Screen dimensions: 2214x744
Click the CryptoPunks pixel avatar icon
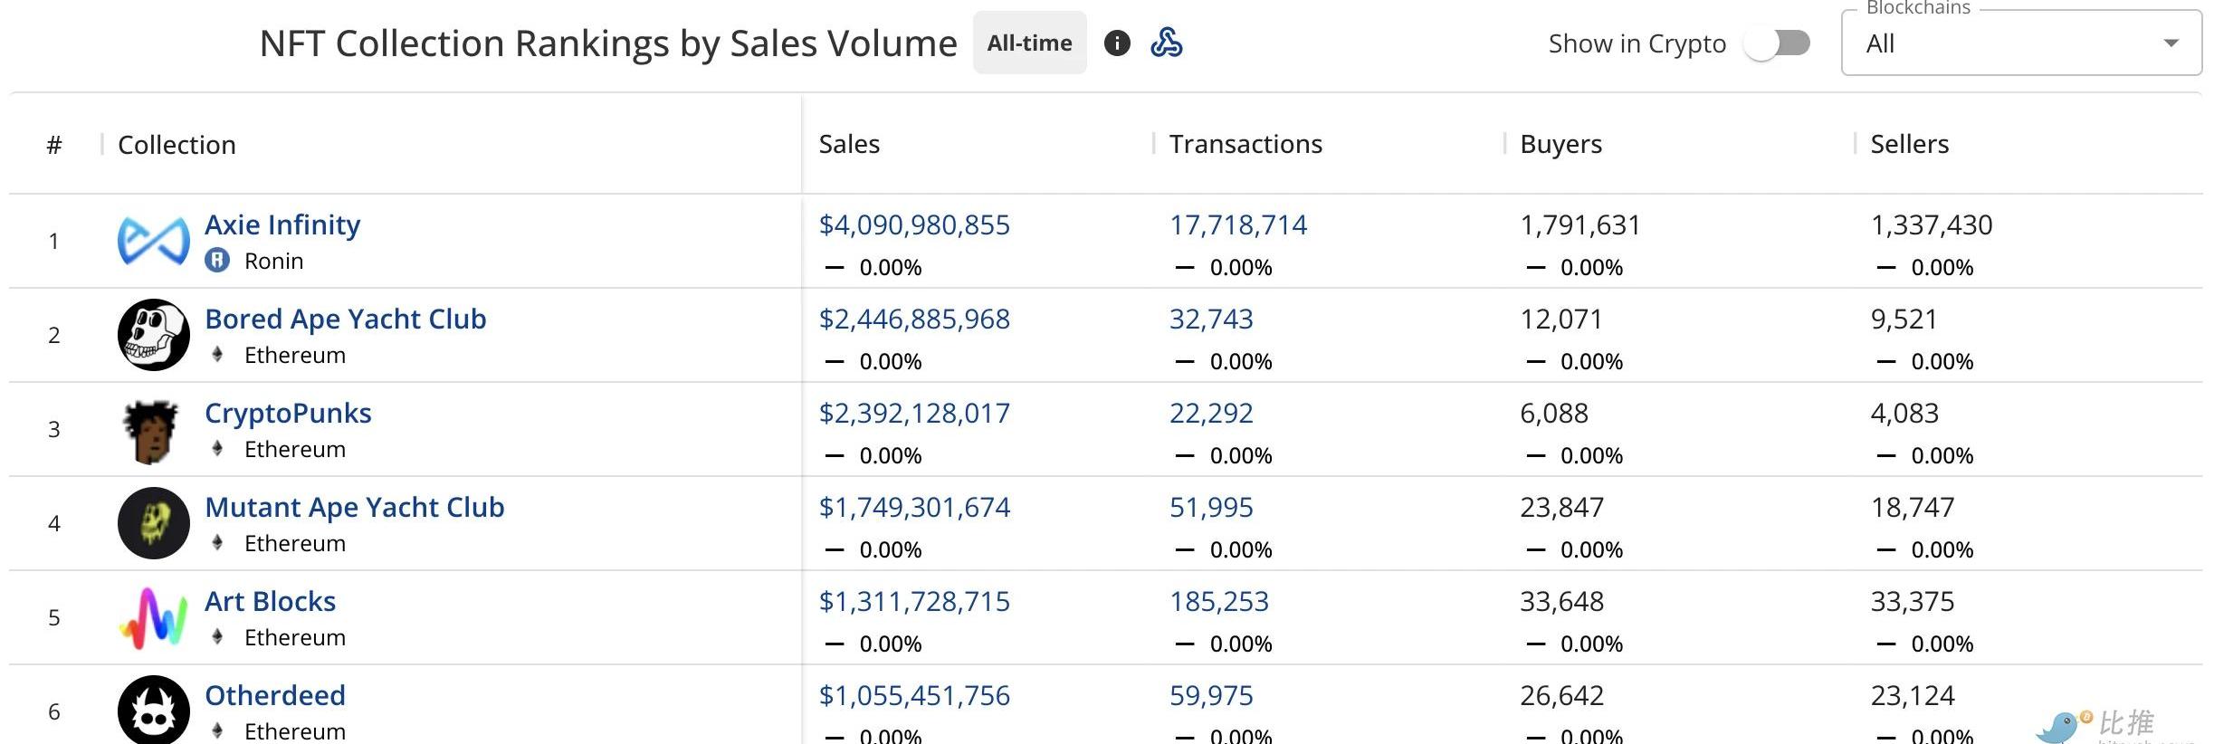151,431
